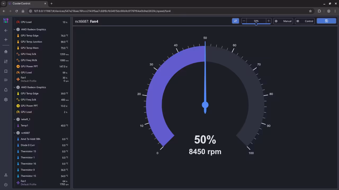Toggle the manual speed control button
This screenshot has height=190, width=339.
point(235,21)
